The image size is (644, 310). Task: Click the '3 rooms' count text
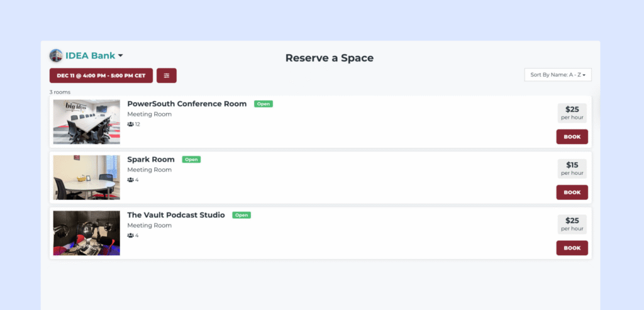(60, 92)
